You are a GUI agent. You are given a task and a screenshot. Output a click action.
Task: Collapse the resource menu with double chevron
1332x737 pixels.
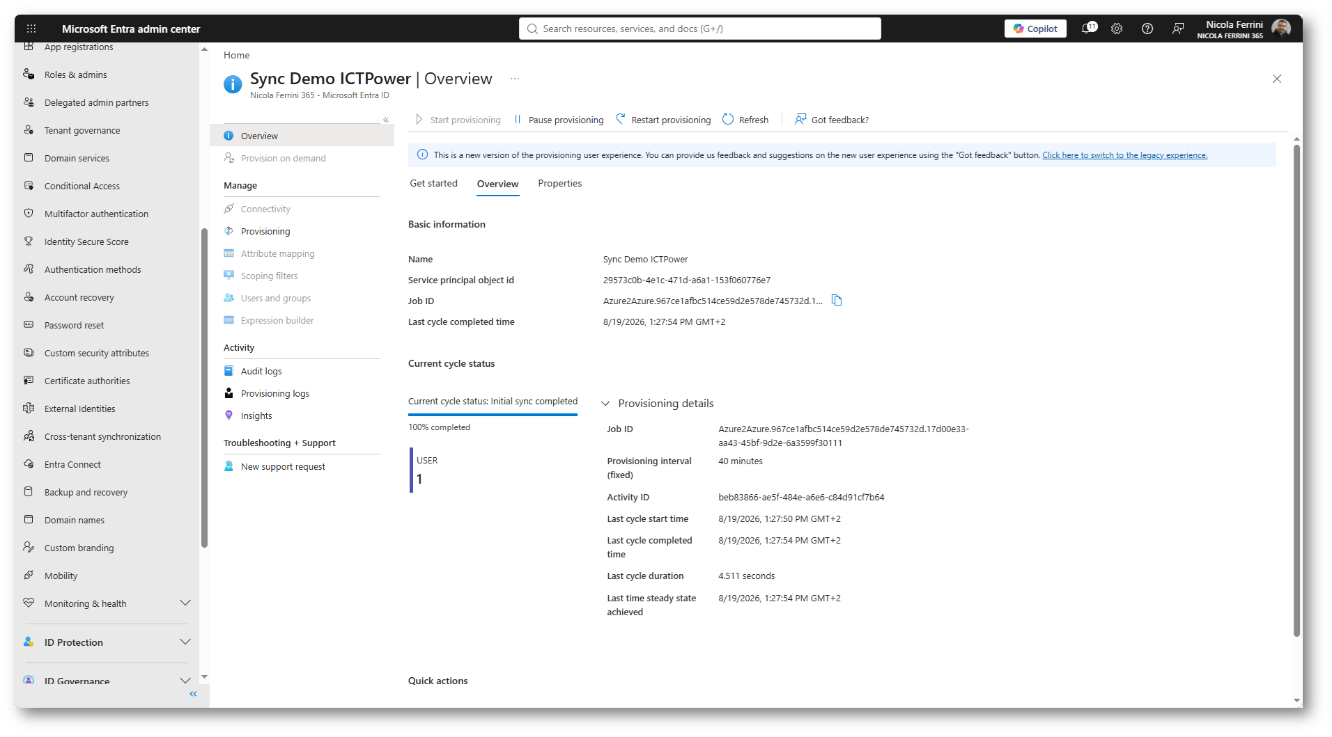(386, 120)
